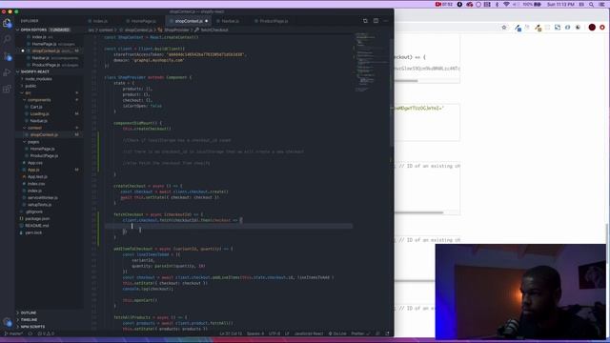Click the fetchCheckout symbol in the breadcrumb
Screen dimensions: 610x343
pyautogui.click(x=212, y=30)
